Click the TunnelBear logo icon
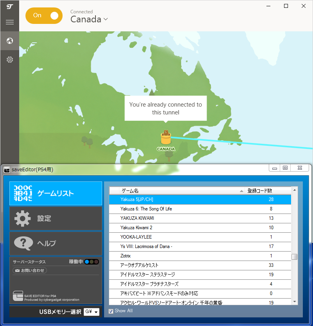 click(9, 6)
